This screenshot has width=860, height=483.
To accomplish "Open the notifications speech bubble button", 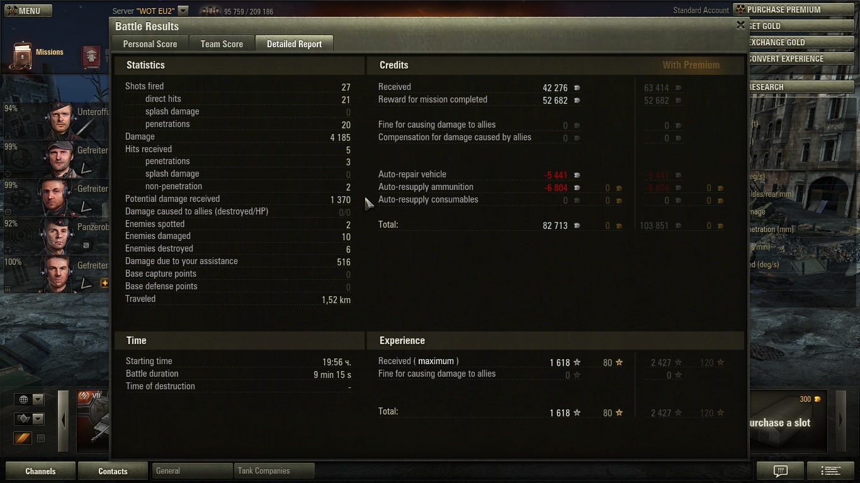I will pyautogui.click(x=780, y=470).
